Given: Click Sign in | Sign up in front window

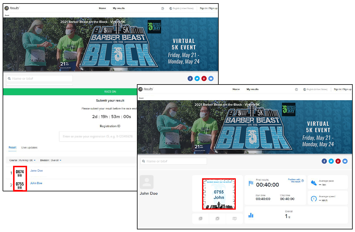Looking at the screenshot, I should [342, 89].
